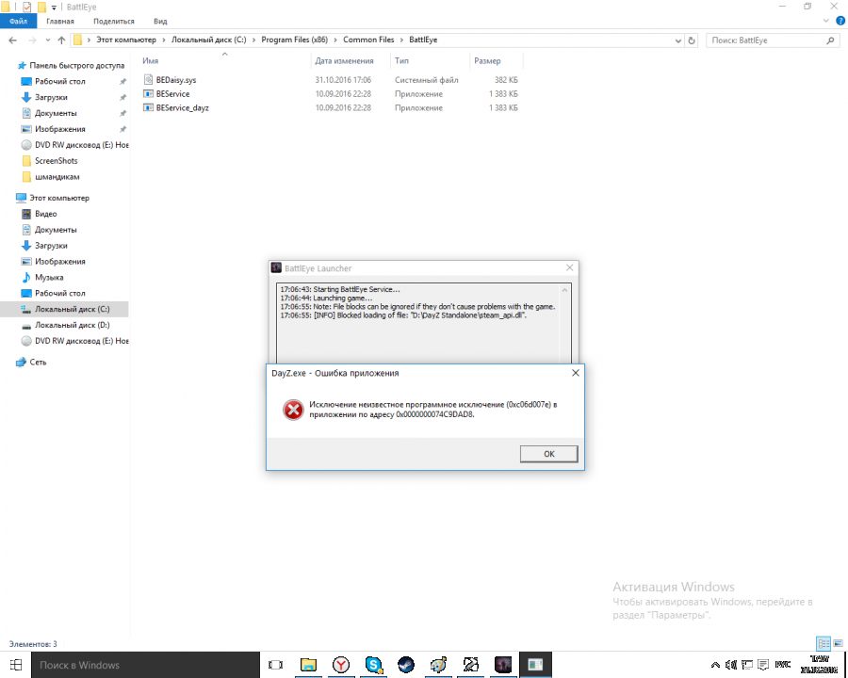Close the DayZ.exe error dialog
This screenshot has width=848, height=678.
(x=576, y=373)
